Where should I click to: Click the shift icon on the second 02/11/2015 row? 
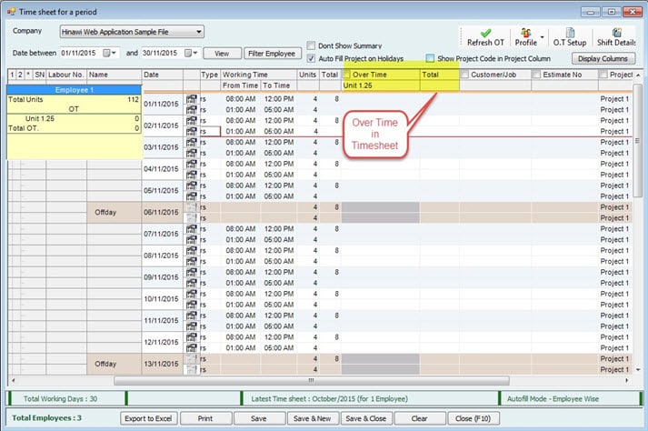(x=192, y=131)
